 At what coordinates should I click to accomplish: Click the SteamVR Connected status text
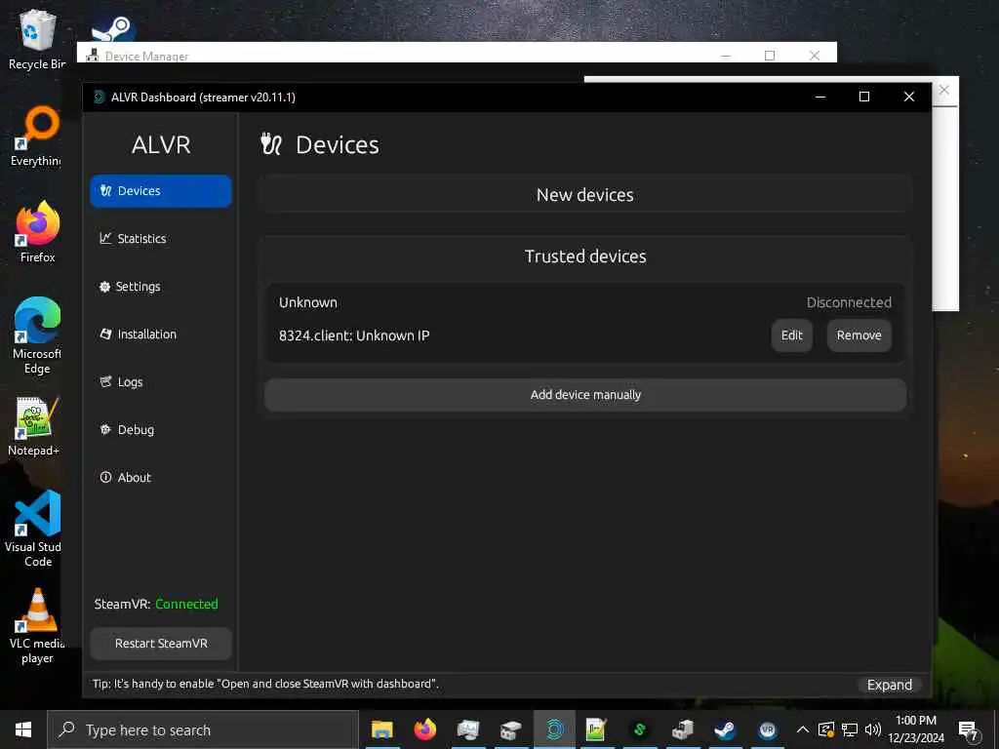click(186, 605)
